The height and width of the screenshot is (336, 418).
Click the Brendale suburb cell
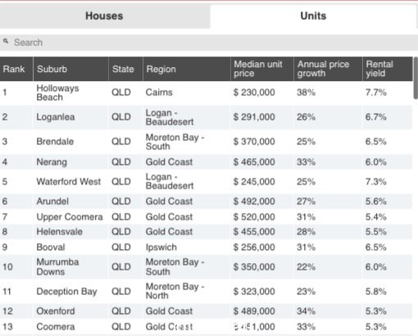coord(55,142)
